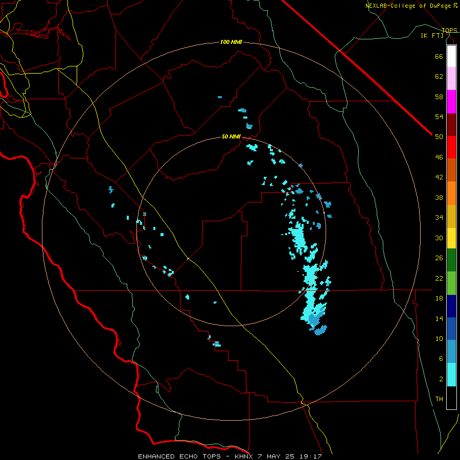Click the 54 legend value
This screenshot has height=460, width=460.
439,117
